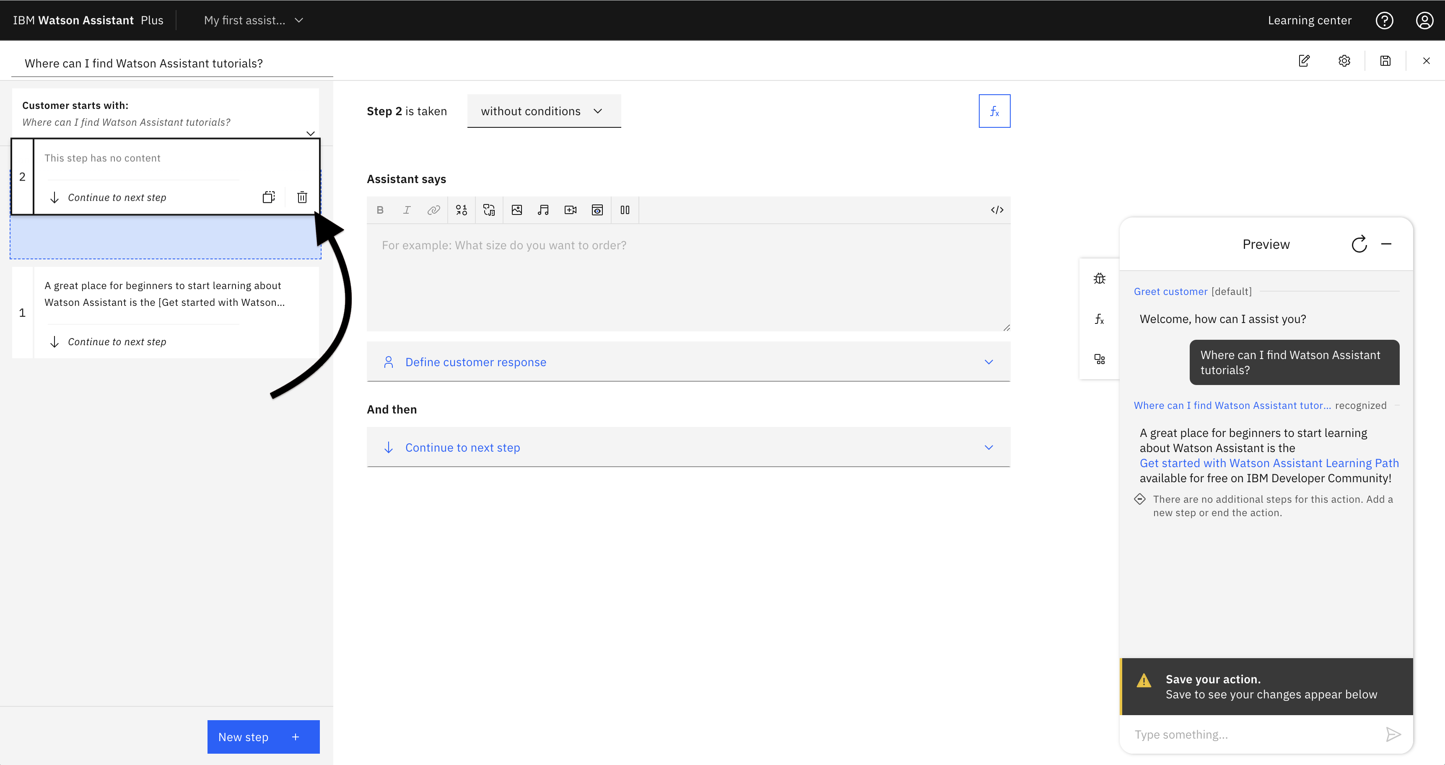Restart the preview conversation

click(x=1359, y=244)
